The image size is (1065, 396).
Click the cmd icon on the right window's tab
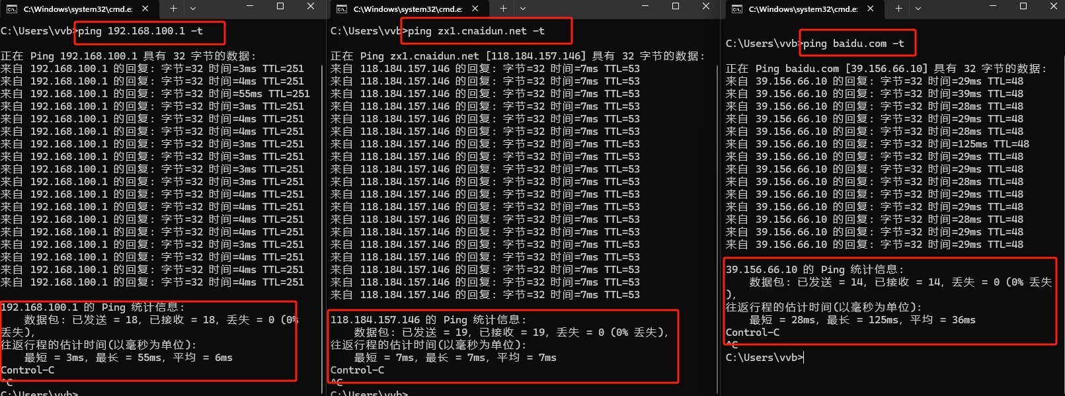pyautogui.click(x=736, y=9)
